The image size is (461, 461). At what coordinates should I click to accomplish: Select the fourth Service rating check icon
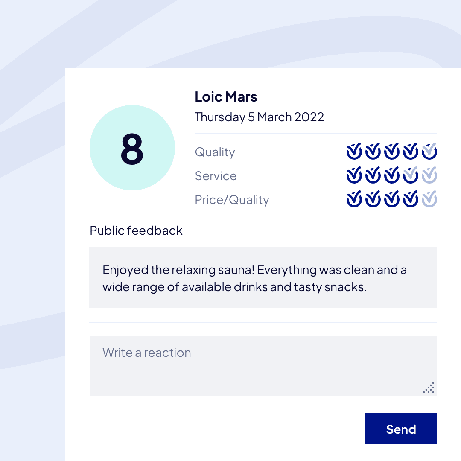tap(410, 175)
